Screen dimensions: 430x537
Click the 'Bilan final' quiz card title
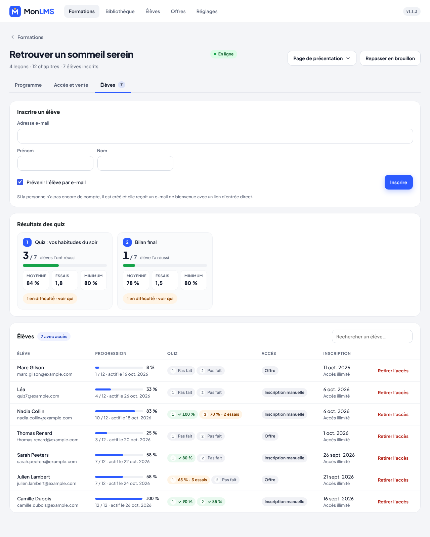pos(146,242)
